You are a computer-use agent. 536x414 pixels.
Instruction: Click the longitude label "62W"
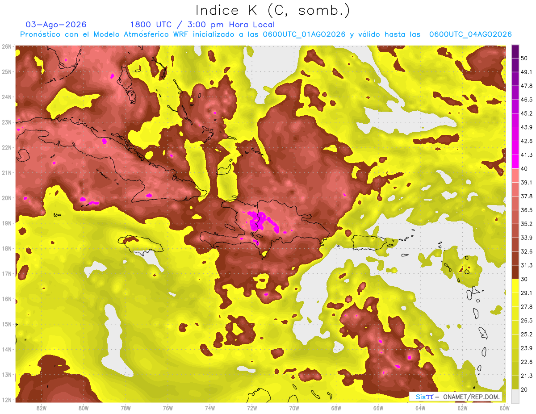click(462, 408)
